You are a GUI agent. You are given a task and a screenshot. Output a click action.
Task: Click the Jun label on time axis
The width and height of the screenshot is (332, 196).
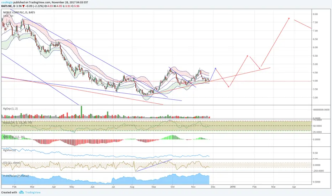click(92, 187)
